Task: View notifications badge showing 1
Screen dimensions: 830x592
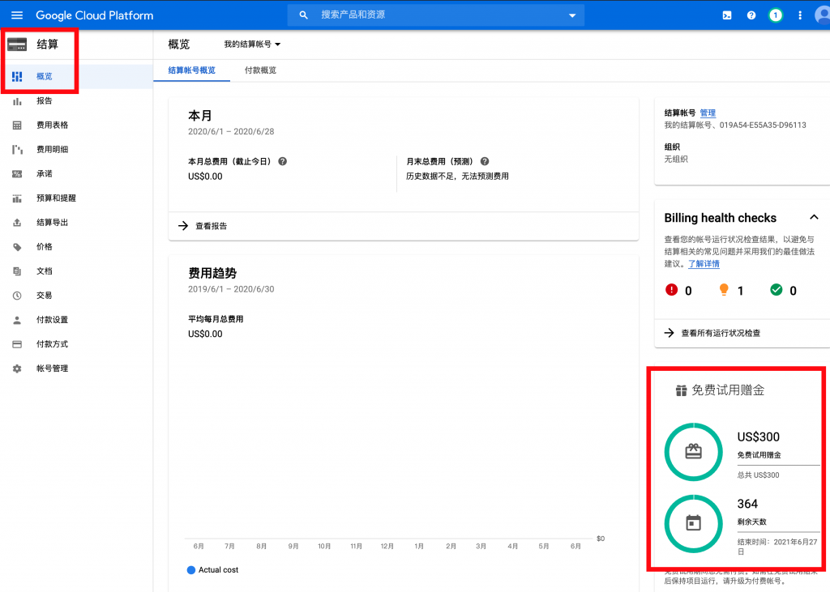Action: tap(776, 15)
